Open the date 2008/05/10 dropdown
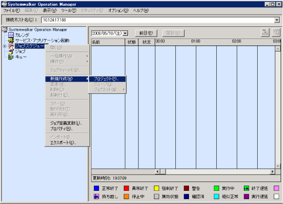The width and height of the screenshot is (283, 204). click(126, 33)
